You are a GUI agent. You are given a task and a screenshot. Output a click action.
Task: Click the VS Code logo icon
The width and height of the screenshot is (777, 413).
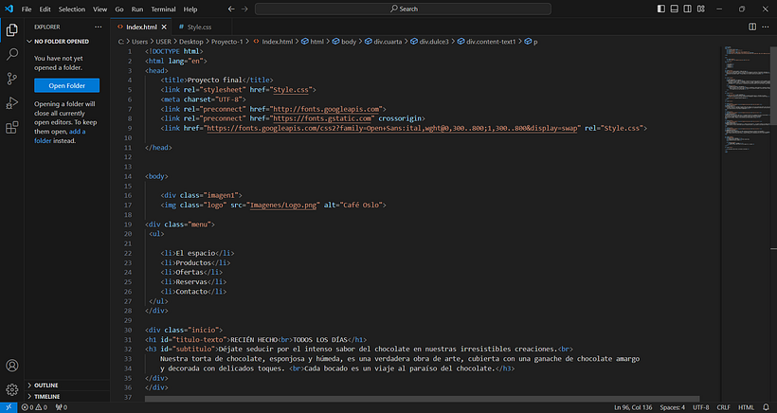(9, 9)
